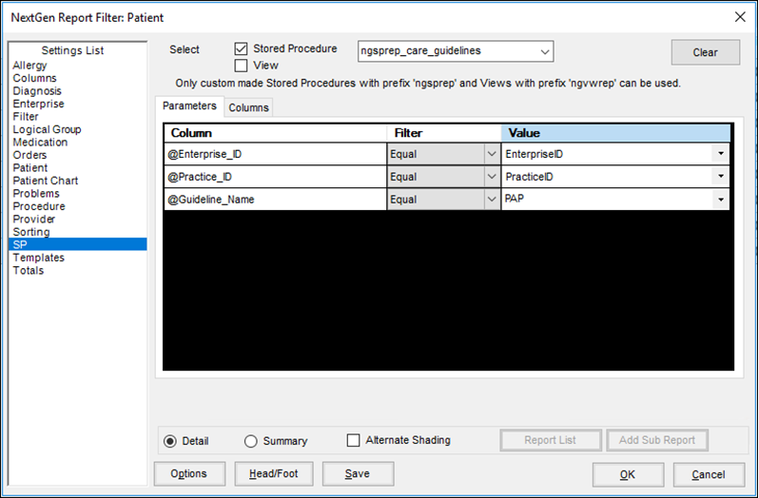Enable Alternate Shading checkbox
This screenshot has height=498, width=759.
[x=354, y=440]
